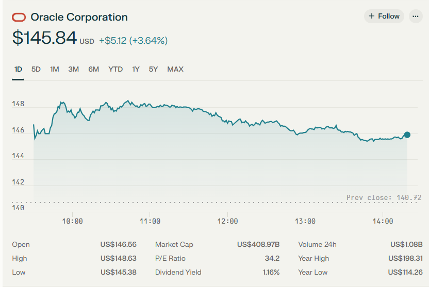
Task: Select the MAX range tab
Action: click(175, 70)
